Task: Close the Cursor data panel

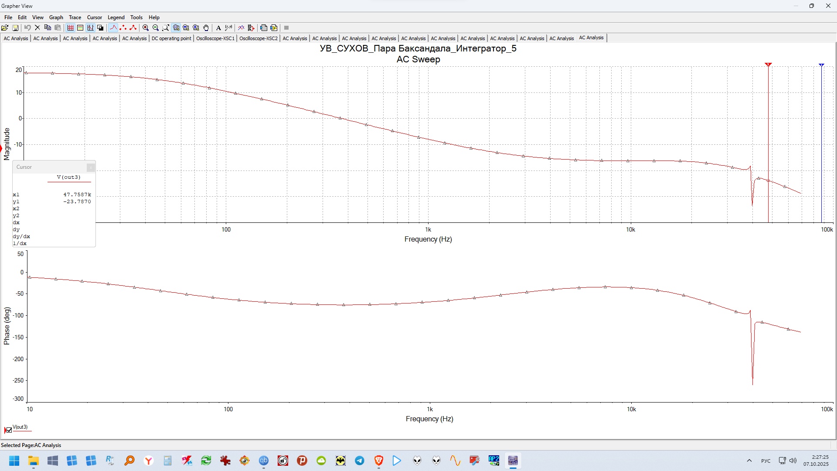Action: pos(90,167)
